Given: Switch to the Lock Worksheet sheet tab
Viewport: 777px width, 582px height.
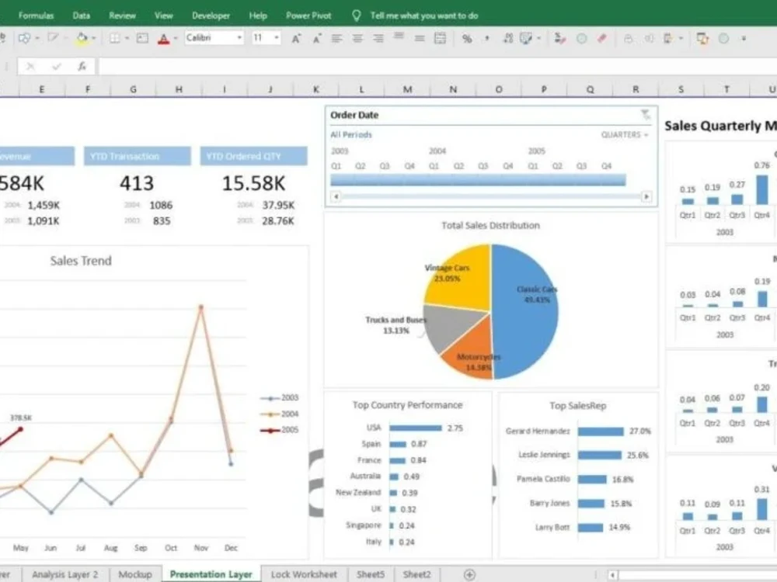Looking at the screenshot, I should point(304,574).
